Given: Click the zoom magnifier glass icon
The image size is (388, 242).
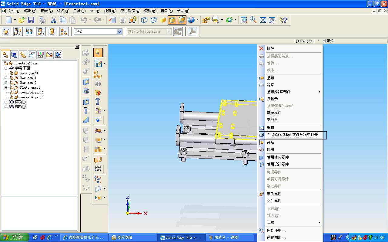Looking at the screenshot, I should 253,20.
